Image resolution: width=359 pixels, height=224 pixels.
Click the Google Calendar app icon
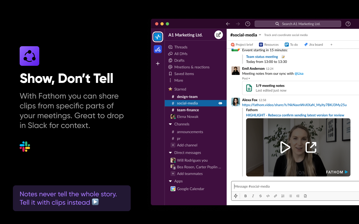coord(173,189)
